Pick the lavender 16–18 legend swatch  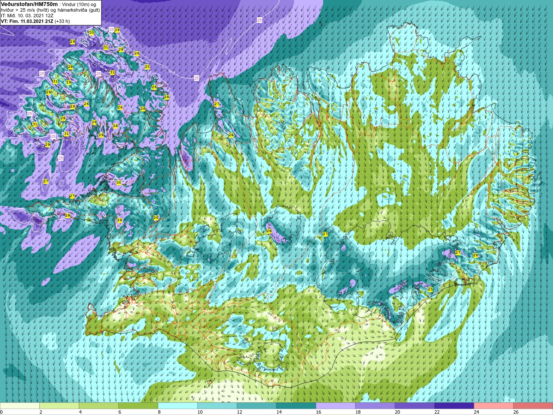[x=336, y=406]
